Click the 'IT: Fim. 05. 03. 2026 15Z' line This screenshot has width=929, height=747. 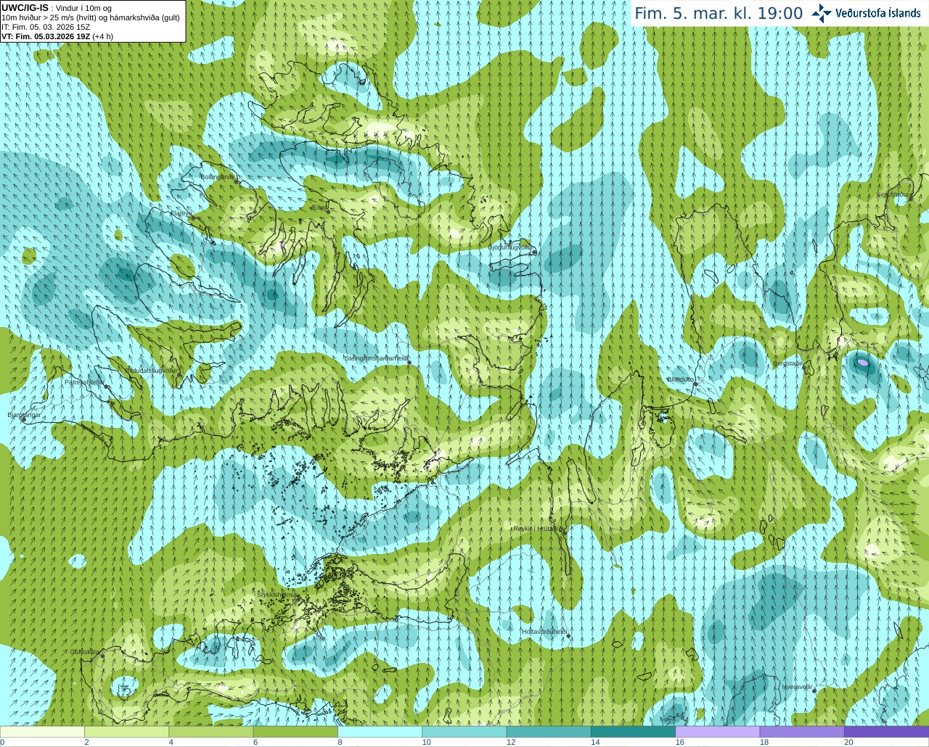(x=46, y=27)
